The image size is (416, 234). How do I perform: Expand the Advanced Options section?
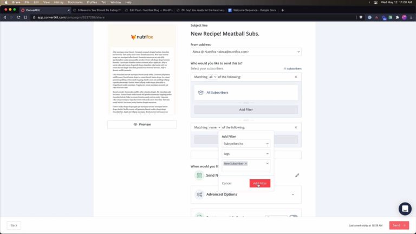[x=246, y=194]
